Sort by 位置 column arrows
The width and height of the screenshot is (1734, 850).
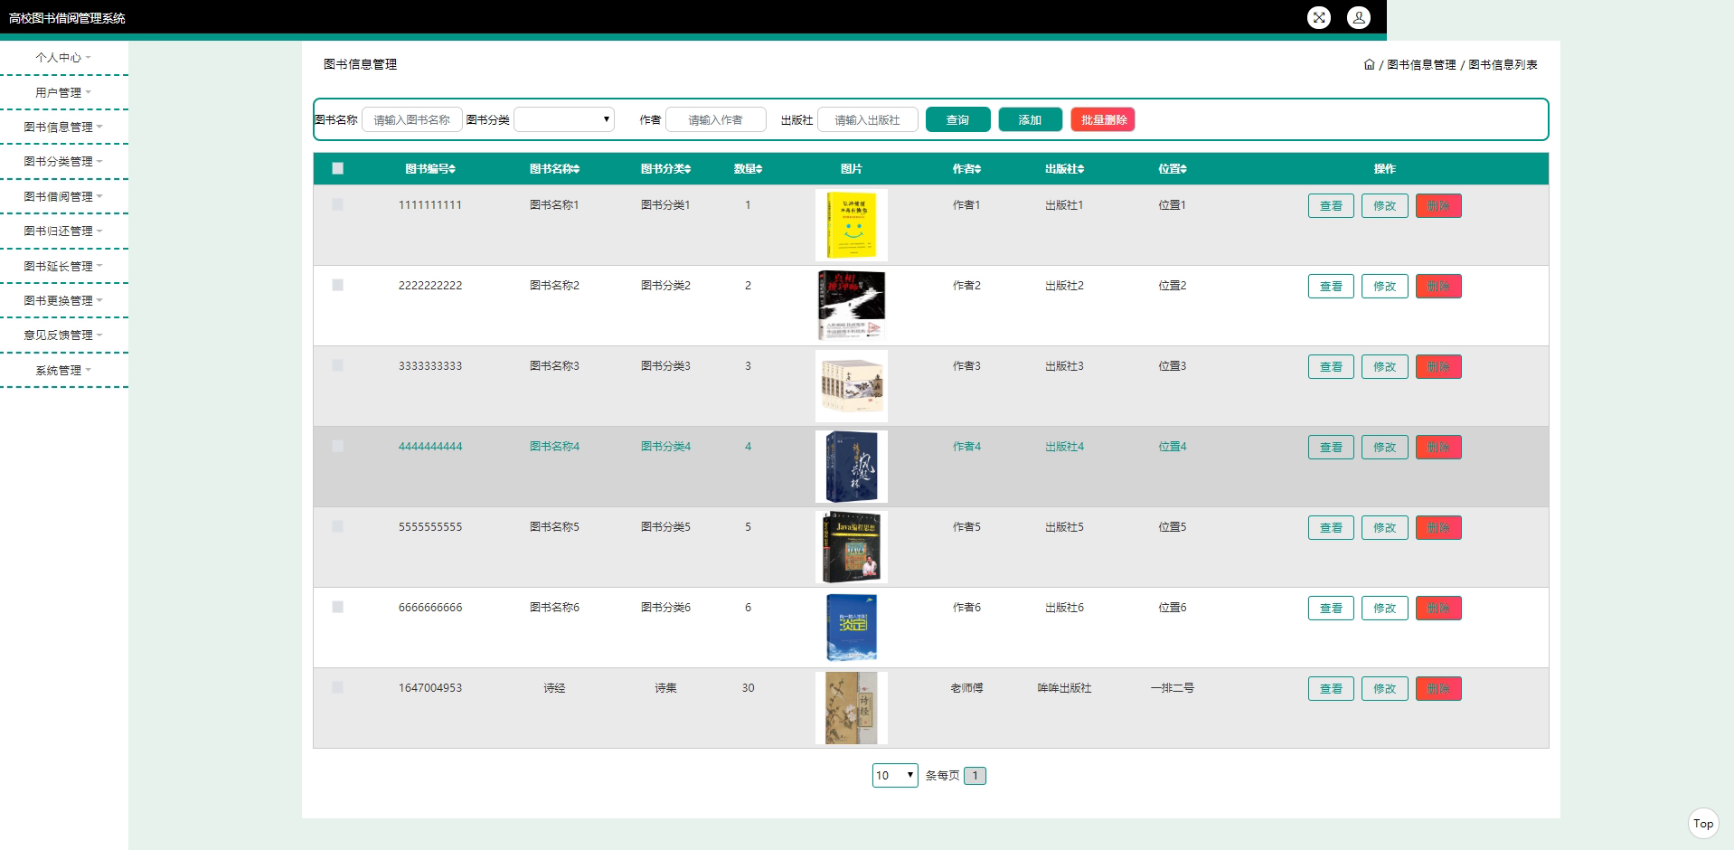click(x=1183, y=169)
